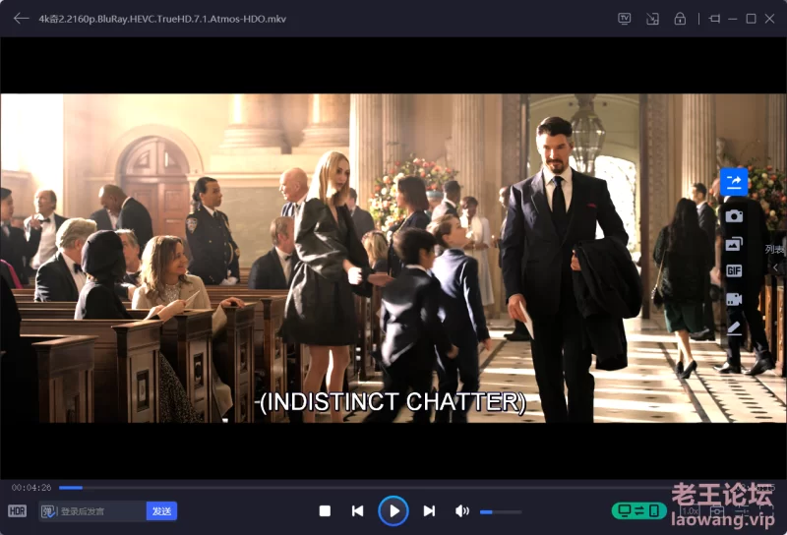Click the lock icon in title bar
This screenshot has height=535, width=787.
pos(680,19)
